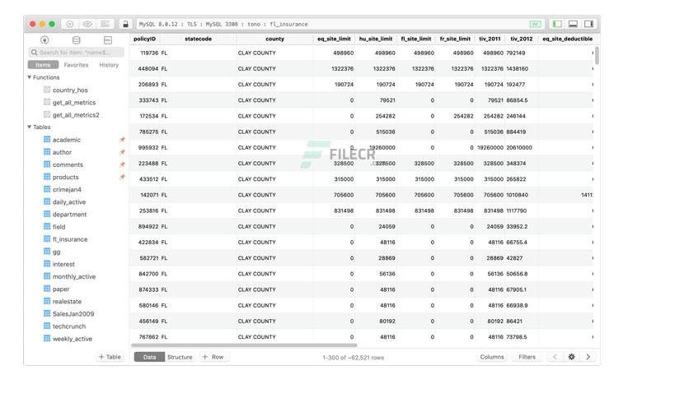Screen dimensions: 689x398
Task: Click the crimejan4 table icon
Action: tap(47, 189)
